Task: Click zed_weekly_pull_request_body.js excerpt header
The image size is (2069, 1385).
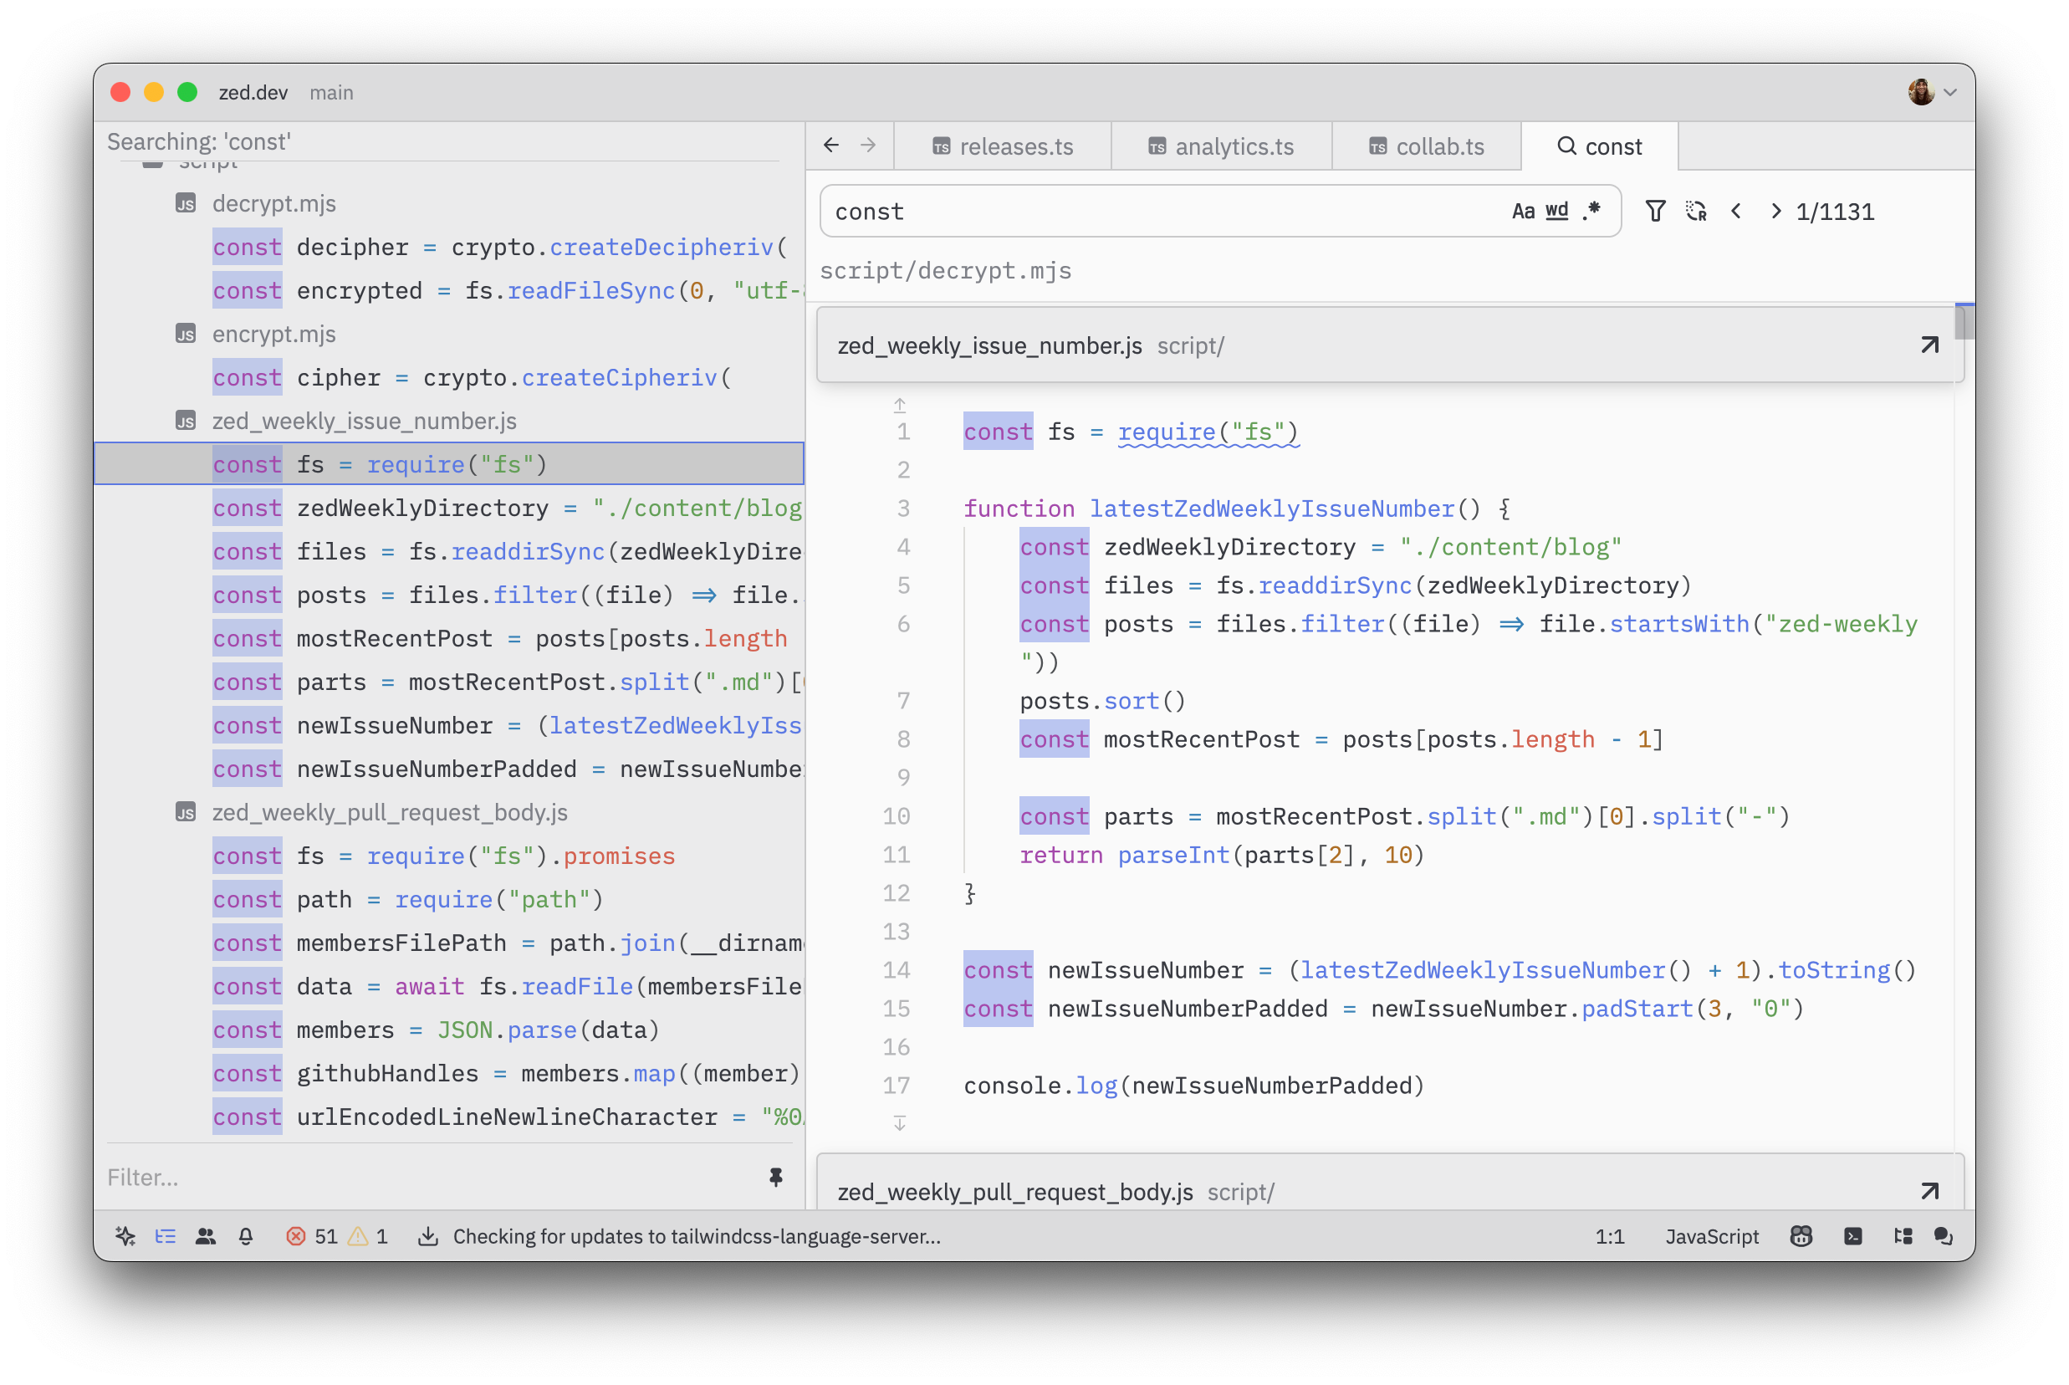Action: (1389, 1183)
